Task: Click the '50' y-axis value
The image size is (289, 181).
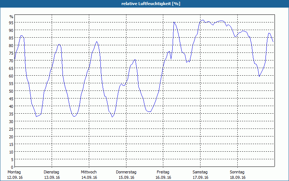Action: pyautogui.click(x=11, y=91)
